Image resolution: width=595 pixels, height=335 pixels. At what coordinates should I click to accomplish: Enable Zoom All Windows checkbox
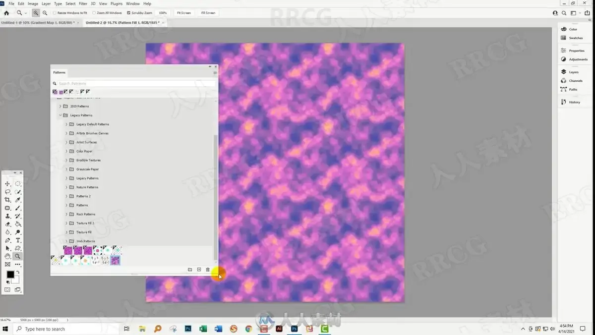pos(95,13)
